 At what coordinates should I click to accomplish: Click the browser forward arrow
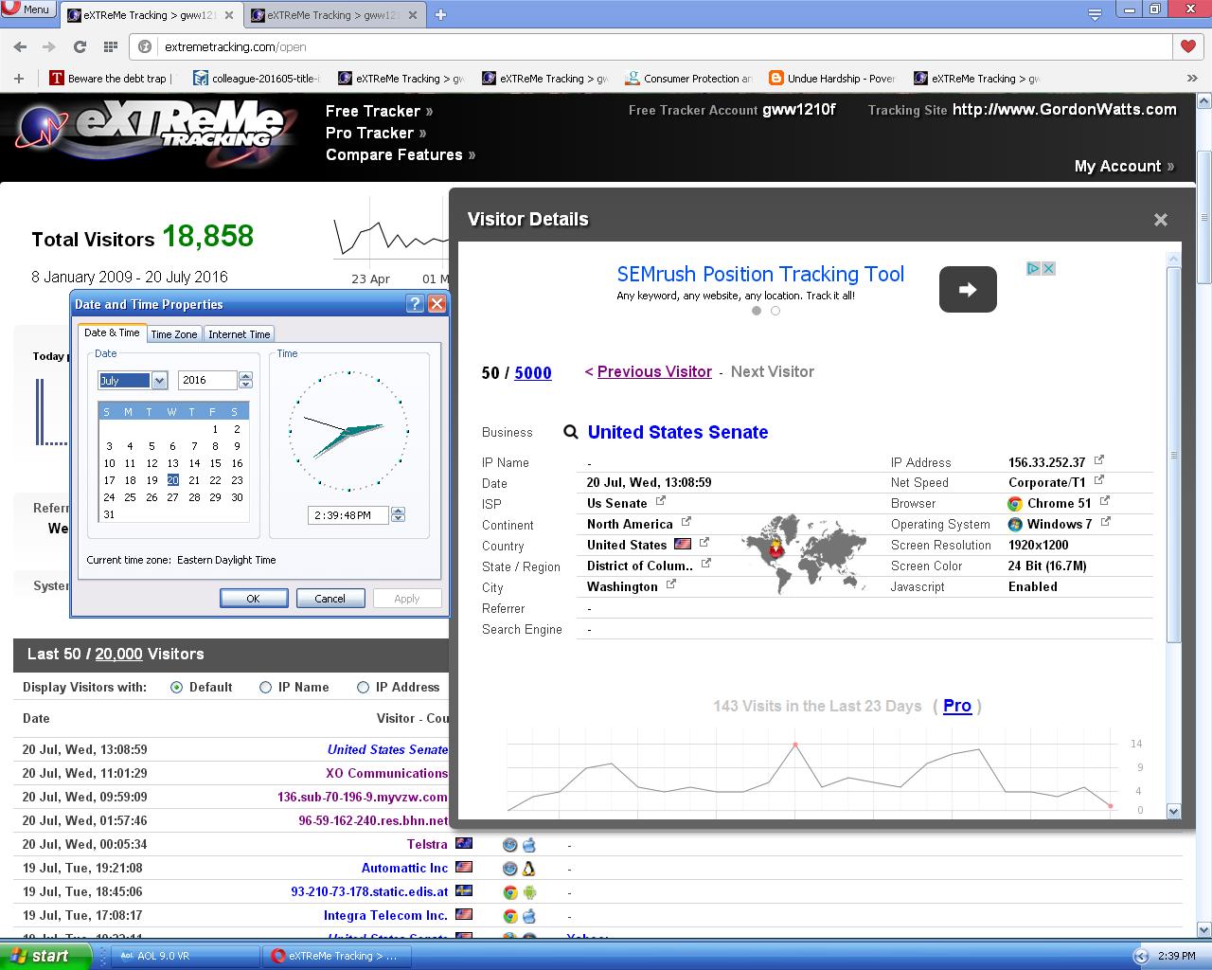48,46
